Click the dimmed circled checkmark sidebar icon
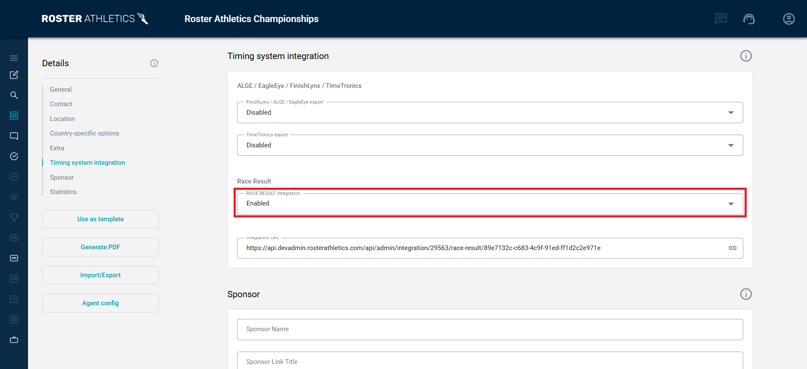 pos(14,177)
